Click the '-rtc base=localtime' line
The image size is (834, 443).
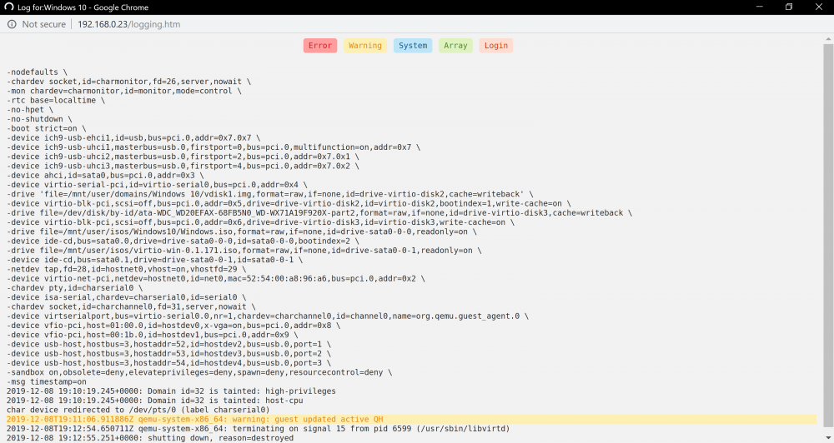(x=56, y=100)
